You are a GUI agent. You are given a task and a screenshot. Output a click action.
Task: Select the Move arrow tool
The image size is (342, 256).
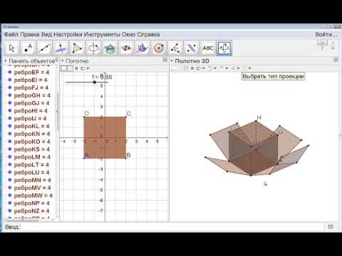11,48
